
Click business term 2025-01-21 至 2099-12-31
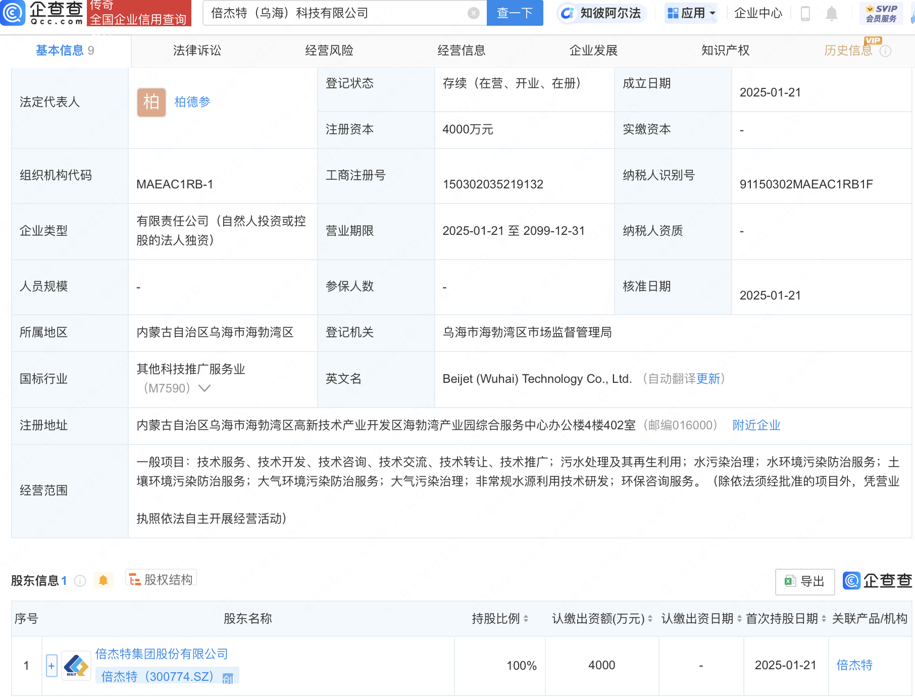click(x=514, y=231)
